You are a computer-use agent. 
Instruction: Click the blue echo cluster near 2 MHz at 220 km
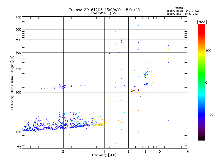(x=62, y=86)
